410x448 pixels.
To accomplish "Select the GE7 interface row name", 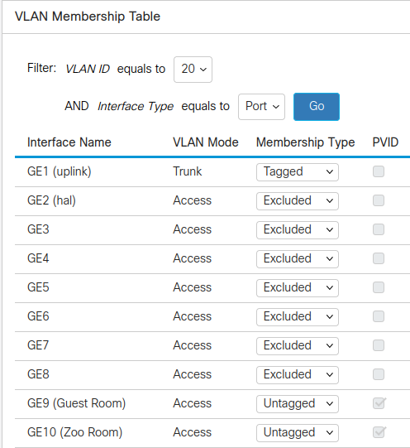I will pos(38,345).
